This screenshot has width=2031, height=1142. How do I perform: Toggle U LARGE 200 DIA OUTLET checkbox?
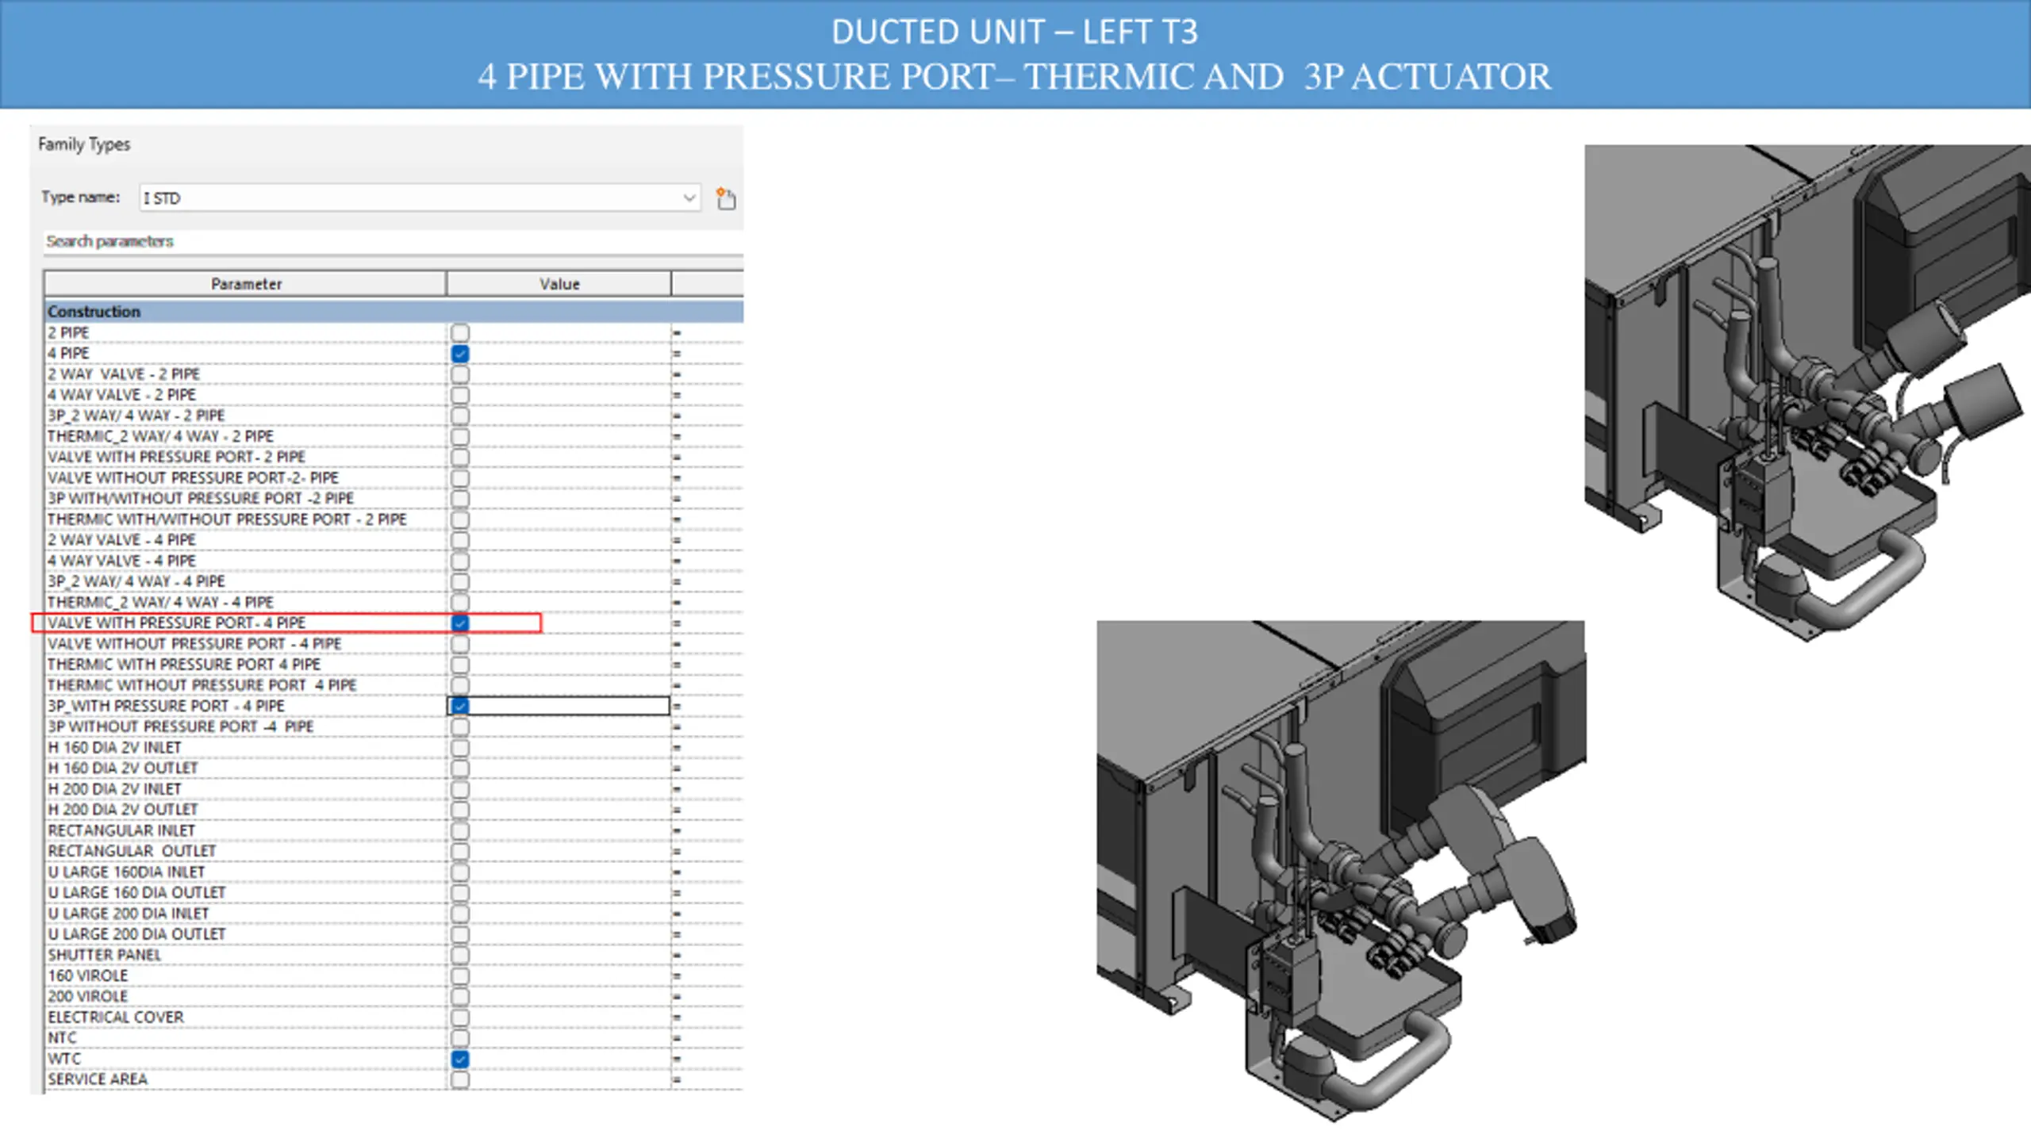point(460,934)
